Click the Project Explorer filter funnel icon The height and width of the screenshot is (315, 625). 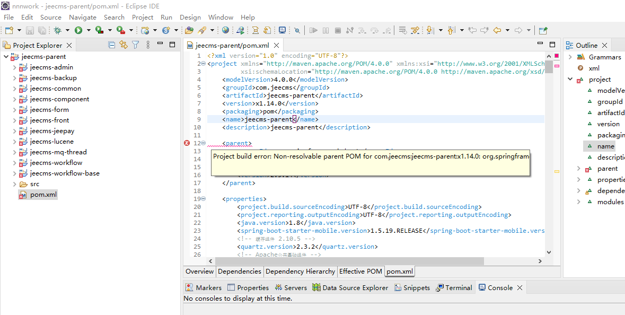click(x=136, y=45)
